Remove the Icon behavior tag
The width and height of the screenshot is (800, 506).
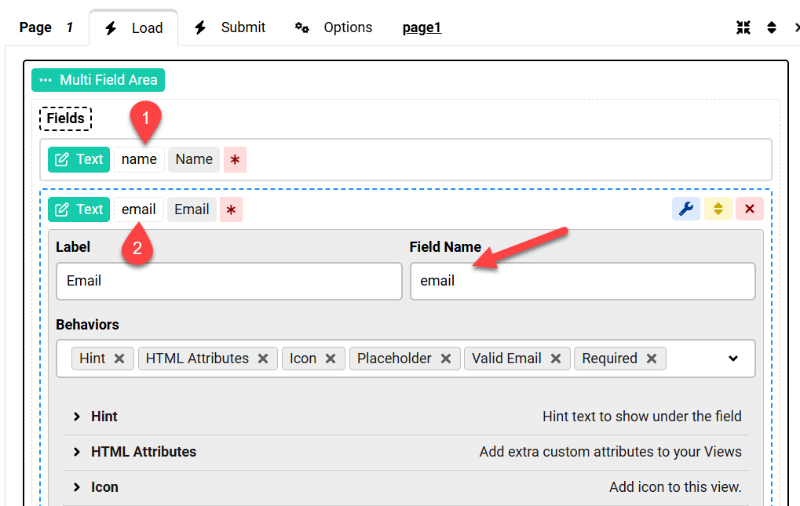click(x=331, y=359)
